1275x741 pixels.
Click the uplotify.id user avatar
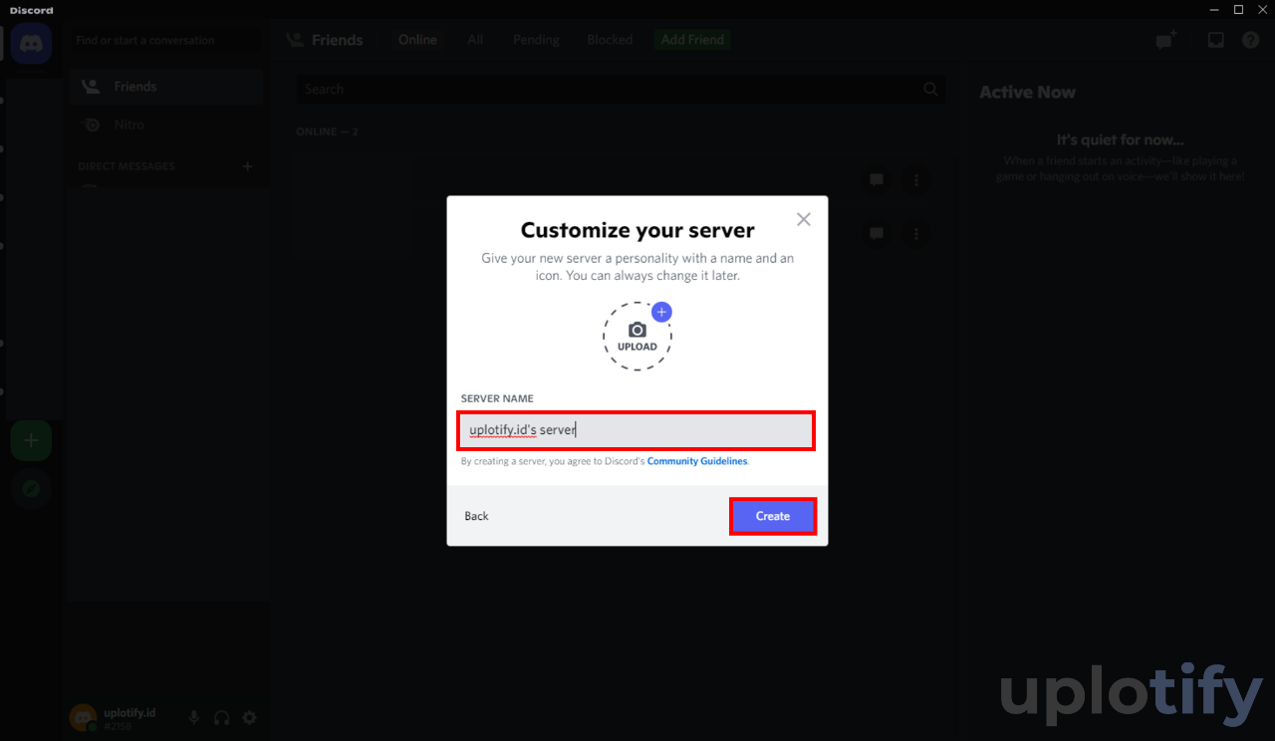click(84, 717)
